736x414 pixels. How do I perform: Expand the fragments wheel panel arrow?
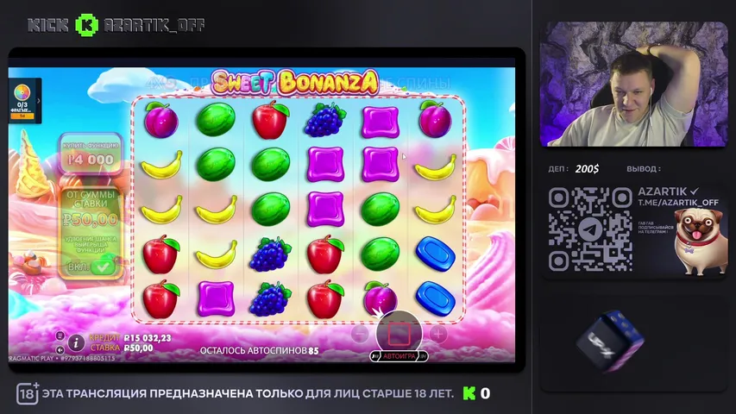click(x=39, y=100)
